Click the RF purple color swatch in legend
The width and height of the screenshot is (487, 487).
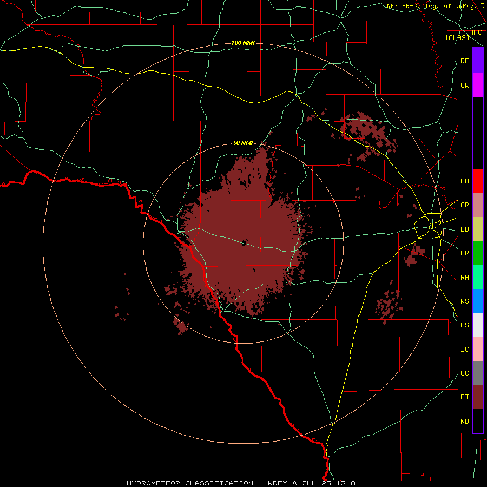click(478, 61)
